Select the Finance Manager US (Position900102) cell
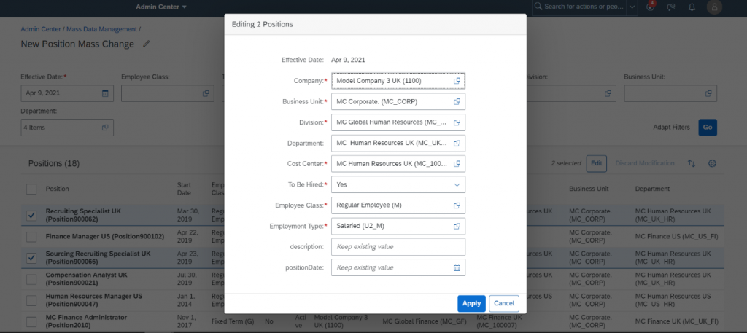The image size is (747, 333). (105, 236)
